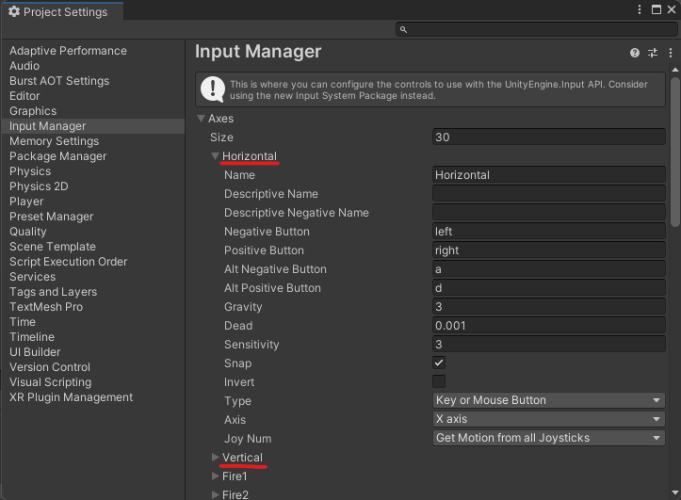The width and height of the screenshot is (681, 500).
Task: Click the scrollbar down arrow
Action: pyautogui.click(x=675, y=492)
